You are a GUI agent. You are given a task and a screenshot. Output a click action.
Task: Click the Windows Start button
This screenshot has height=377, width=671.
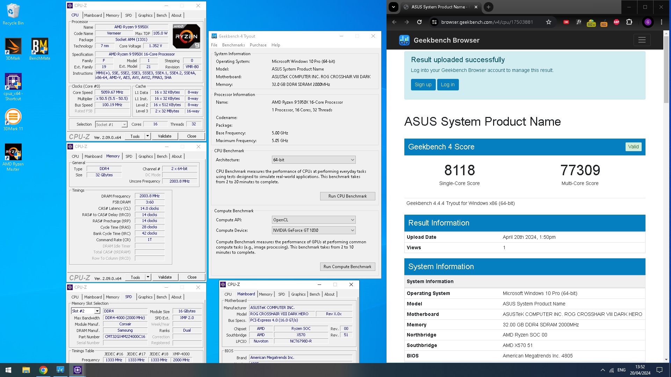(8, 370)
